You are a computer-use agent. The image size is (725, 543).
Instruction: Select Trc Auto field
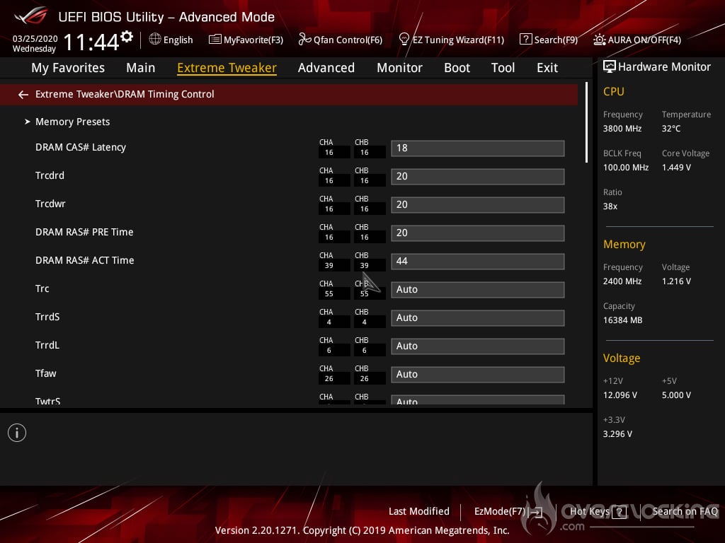coord(478,289)
